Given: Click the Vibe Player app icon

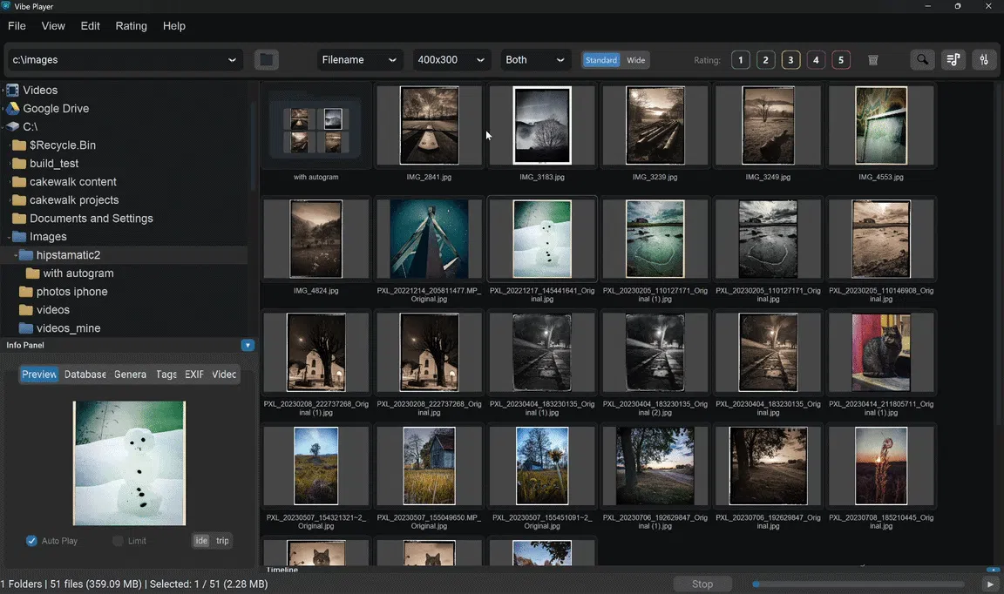Looking at the screenshot, I should coord(6,6).
